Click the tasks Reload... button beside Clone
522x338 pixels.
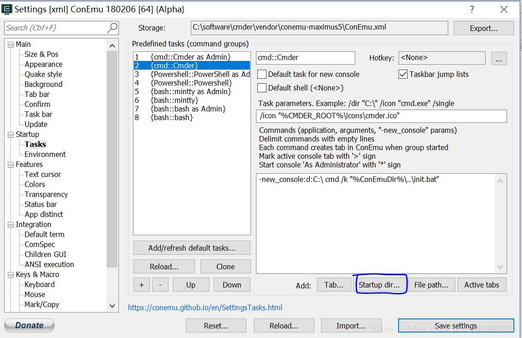pyautogui.click(x=164, y=267)
